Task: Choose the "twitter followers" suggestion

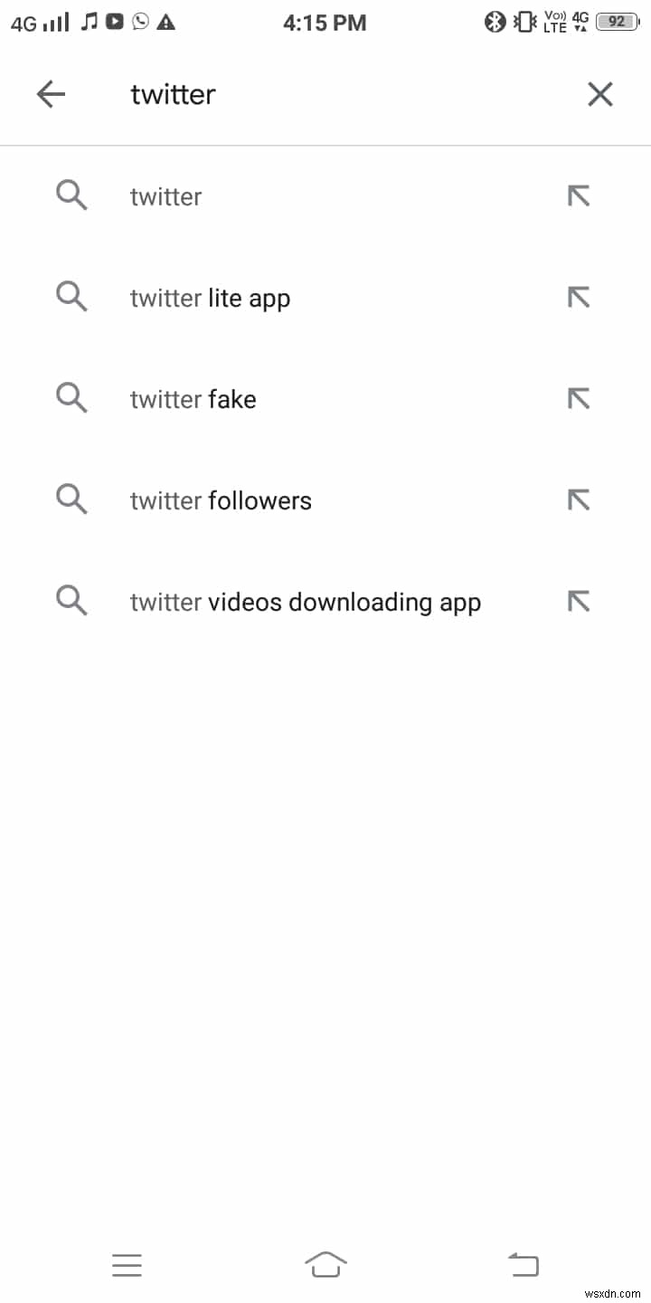Action: 271,499
